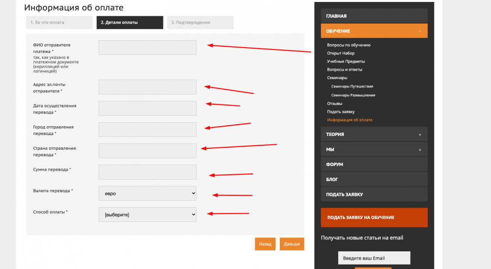Switch to tab 1. За что оплата
The height and width of the screenshot is (269, 491).
(59, 23)
